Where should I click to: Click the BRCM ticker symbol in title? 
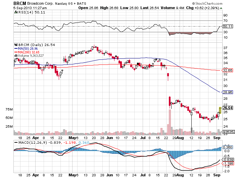click(19, 3)
